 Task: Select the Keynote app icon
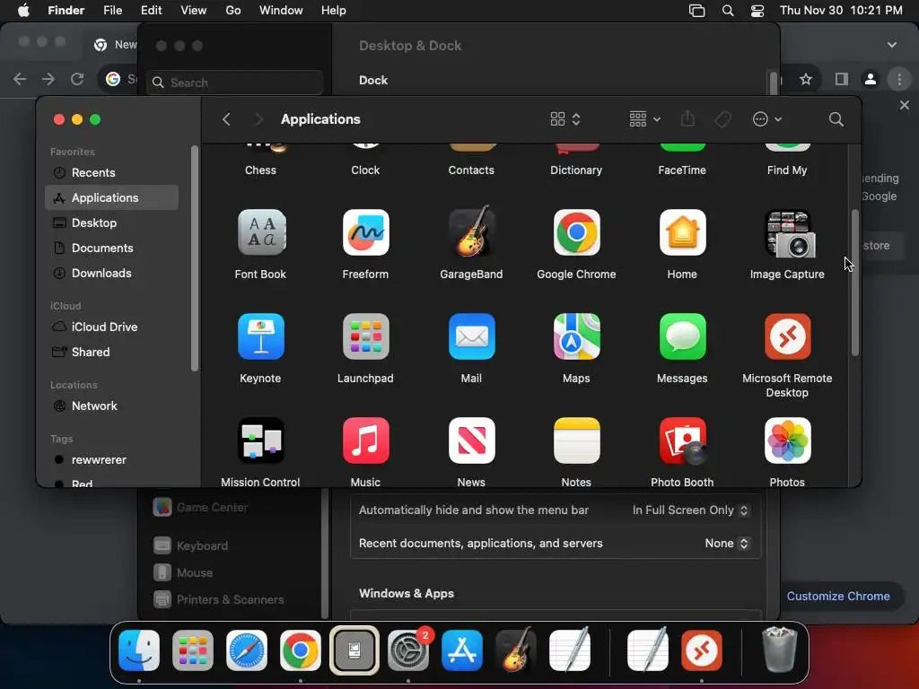pyautogui.click(x=261, y=336)
